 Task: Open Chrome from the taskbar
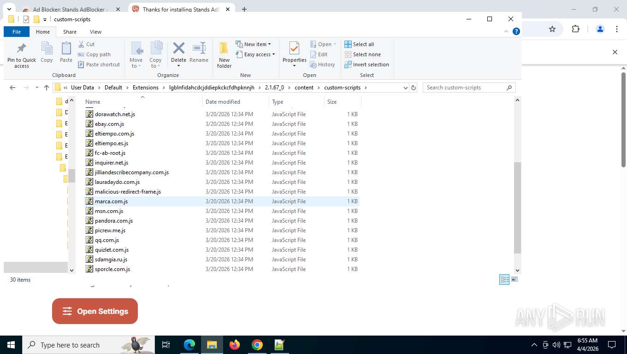pos(257,345)
